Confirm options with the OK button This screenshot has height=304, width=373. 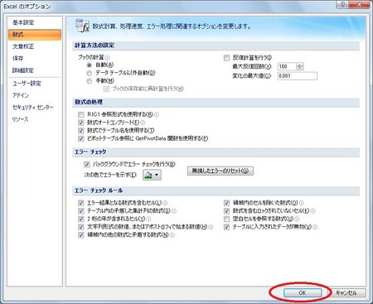pos(303,292)
